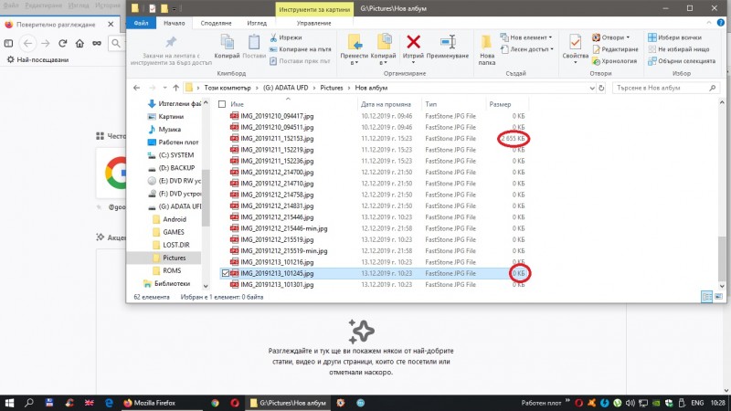Switch to the Начало ribbon tab
This screenshot has height=411, width=731.
(175, 23)
